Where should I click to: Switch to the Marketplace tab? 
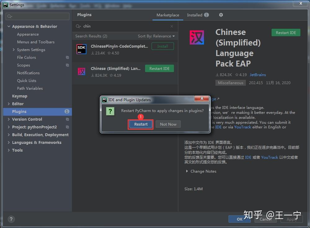click(168, 15)
